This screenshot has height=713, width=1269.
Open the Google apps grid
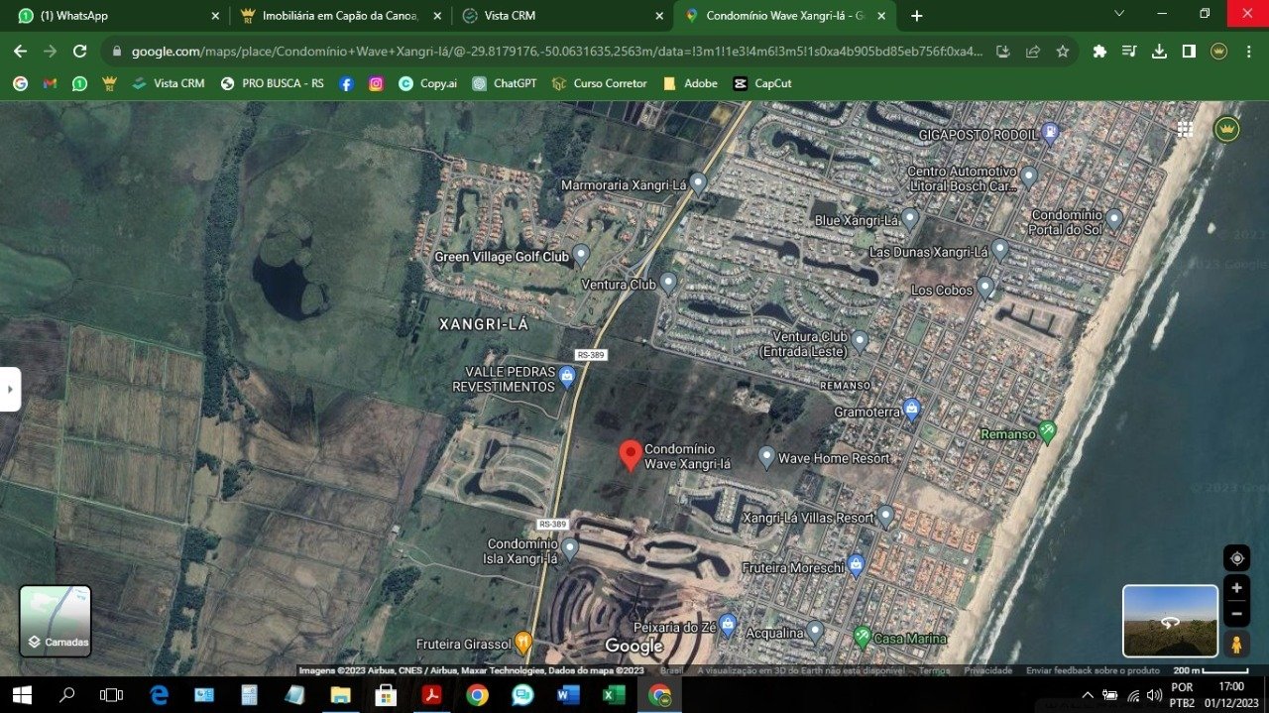point(1185,130)
